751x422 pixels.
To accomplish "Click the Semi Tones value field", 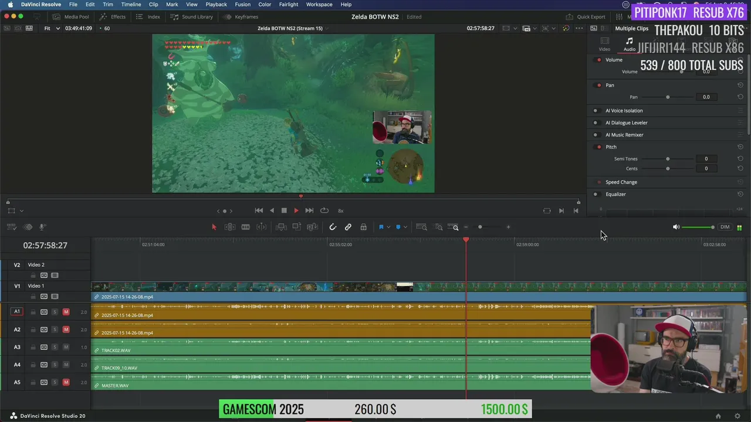I will (706, 158).
